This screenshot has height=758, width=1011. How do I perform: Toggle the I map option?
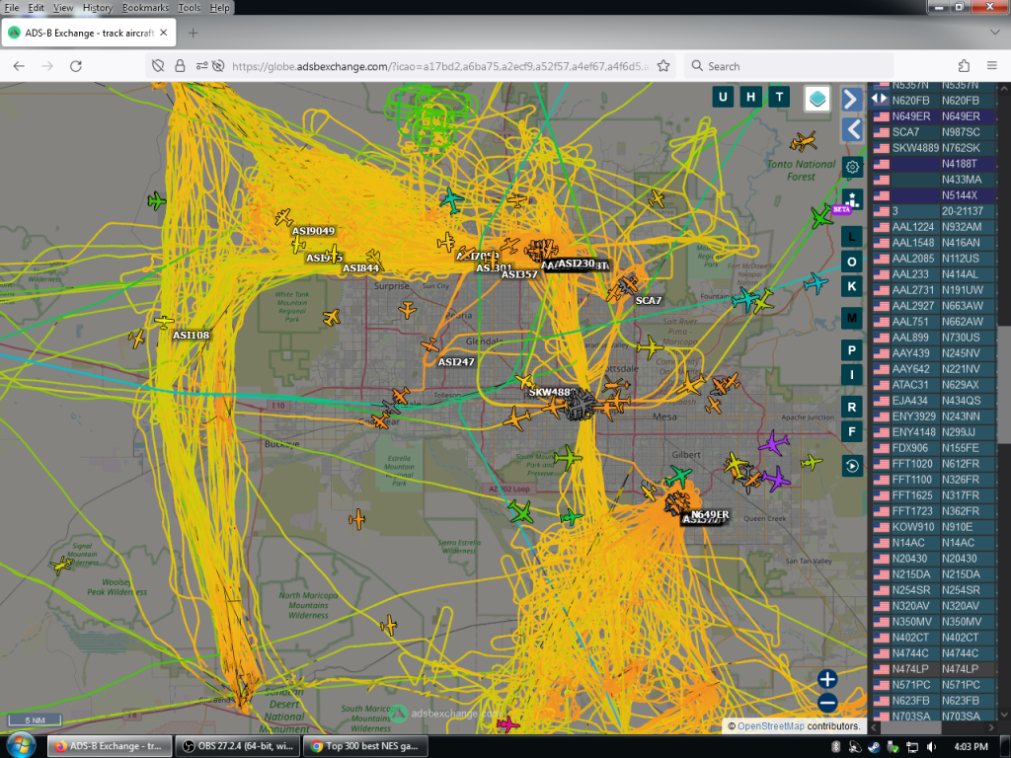[x=852, y=374]
